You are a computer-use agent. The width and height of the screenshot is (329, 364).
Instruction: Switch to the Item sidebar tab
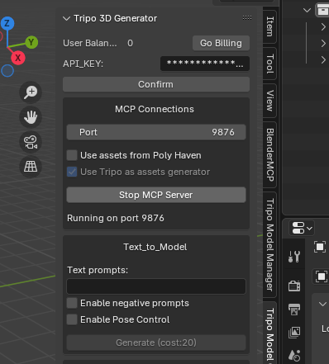pos(269,26)
